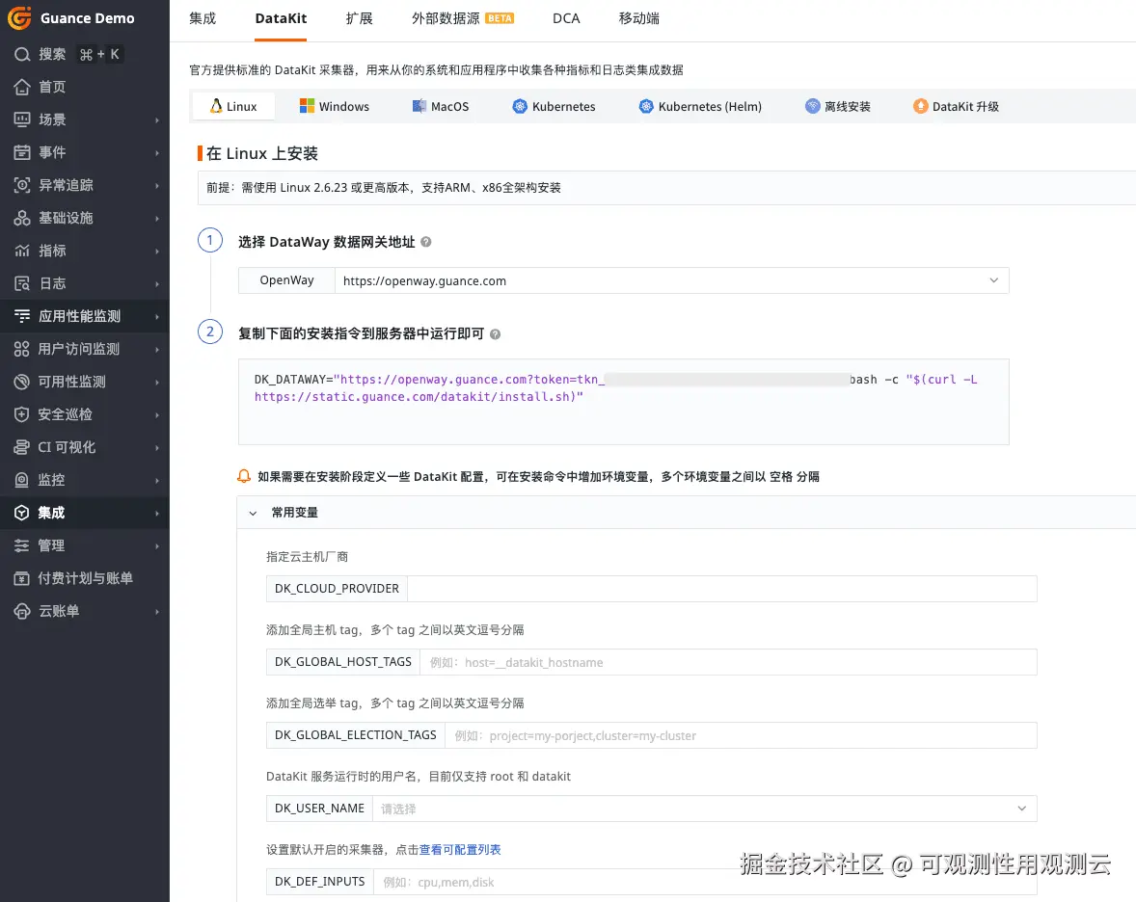Open the 查看可配置列表 link
The width and height of the screenshot is (1136, 902).
460,849
